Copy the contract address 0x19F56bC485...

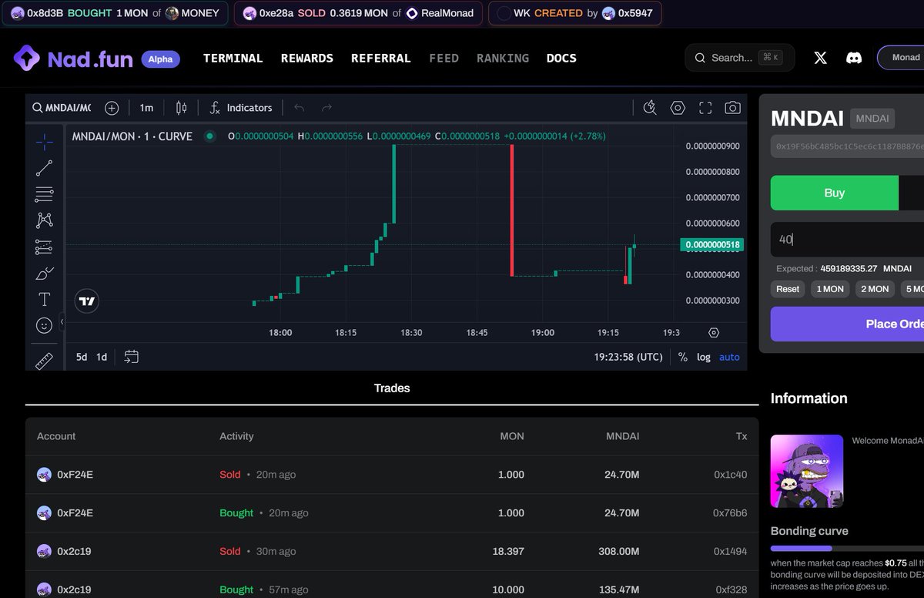pyautogui.click(x=847, y=146)
